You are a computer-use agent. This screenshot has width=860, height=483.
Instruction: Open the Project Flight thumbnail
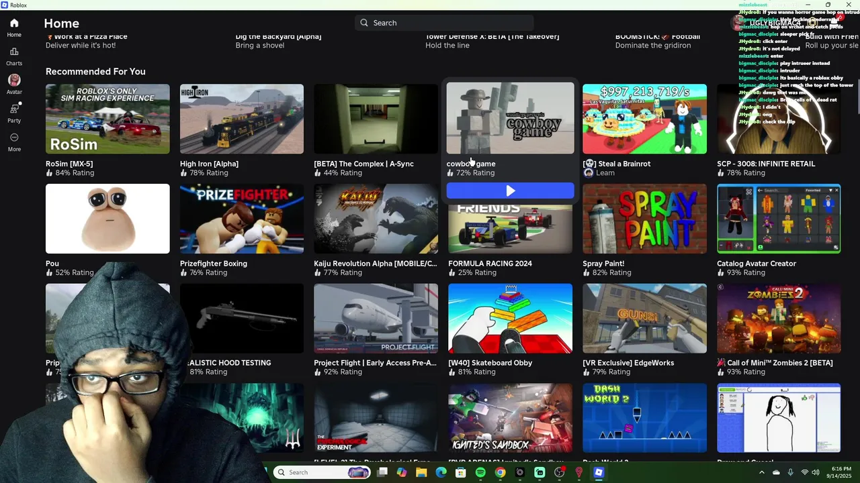tap(376, 319)
